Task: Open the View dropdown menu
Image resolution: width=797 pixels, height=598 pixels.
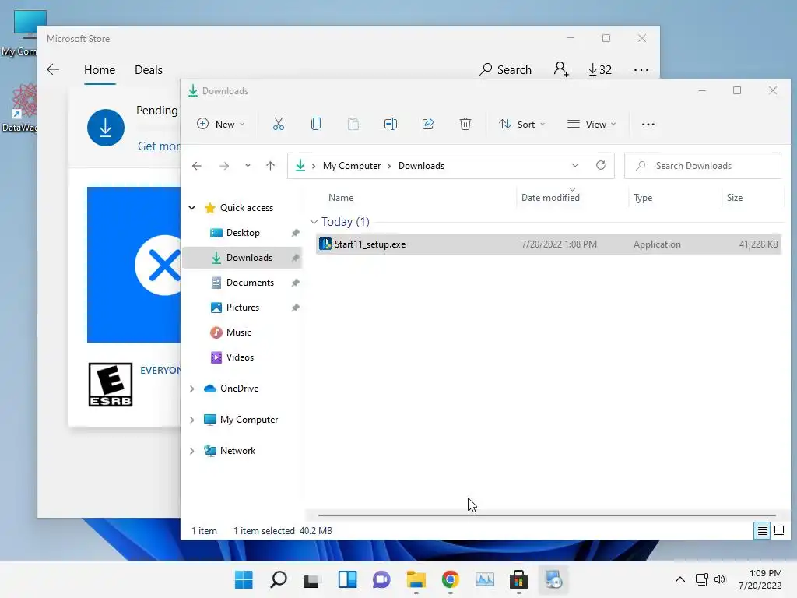Action: pos(592,124)
